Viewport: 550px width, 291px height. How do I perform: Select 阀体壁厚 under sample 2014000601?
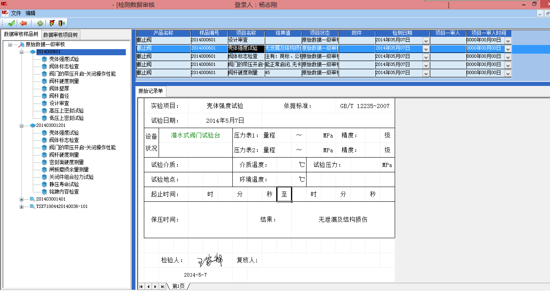tap(59, 88)
